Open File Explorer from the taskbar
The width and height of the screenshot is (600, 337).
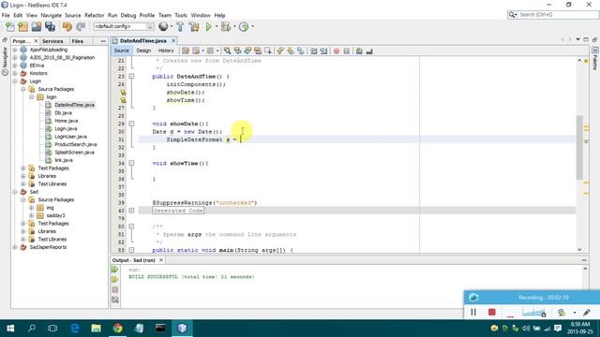(x=96, y=329)
